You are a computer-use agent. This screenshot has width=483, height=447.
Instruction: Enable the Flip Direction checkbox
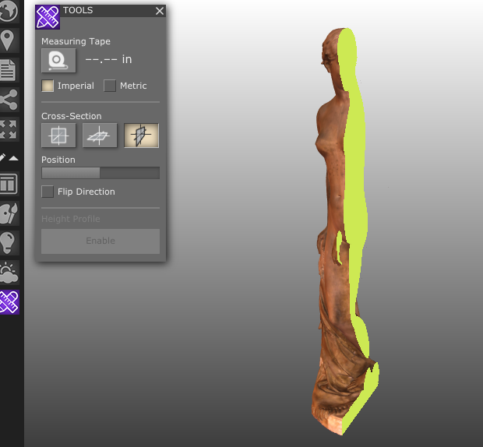click(48, 192)
